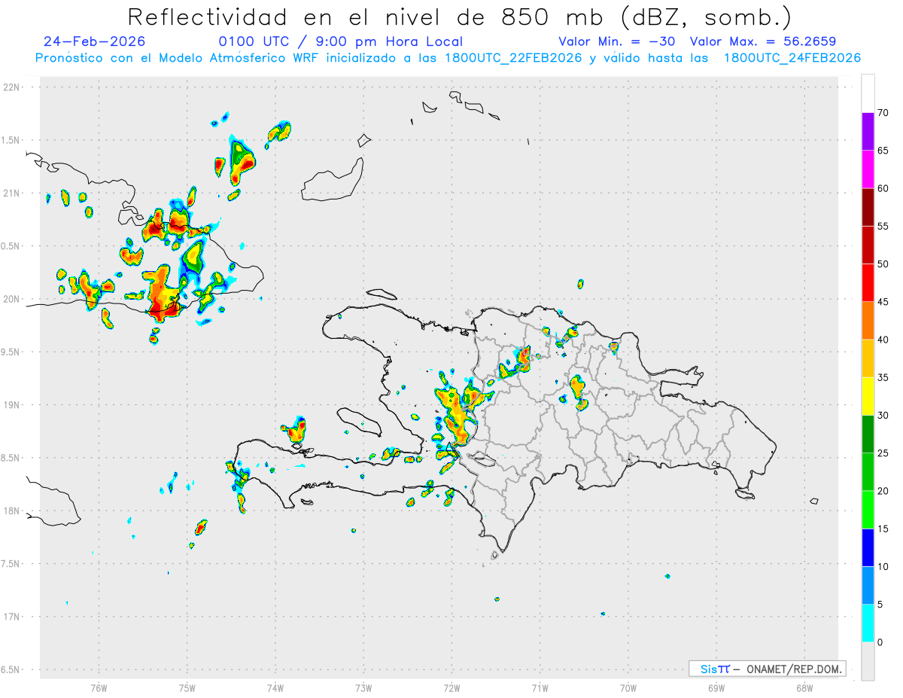Click the gold colorbar segment between 35 and 40
The height and width of the screenshot is (698, 903).
868,358
